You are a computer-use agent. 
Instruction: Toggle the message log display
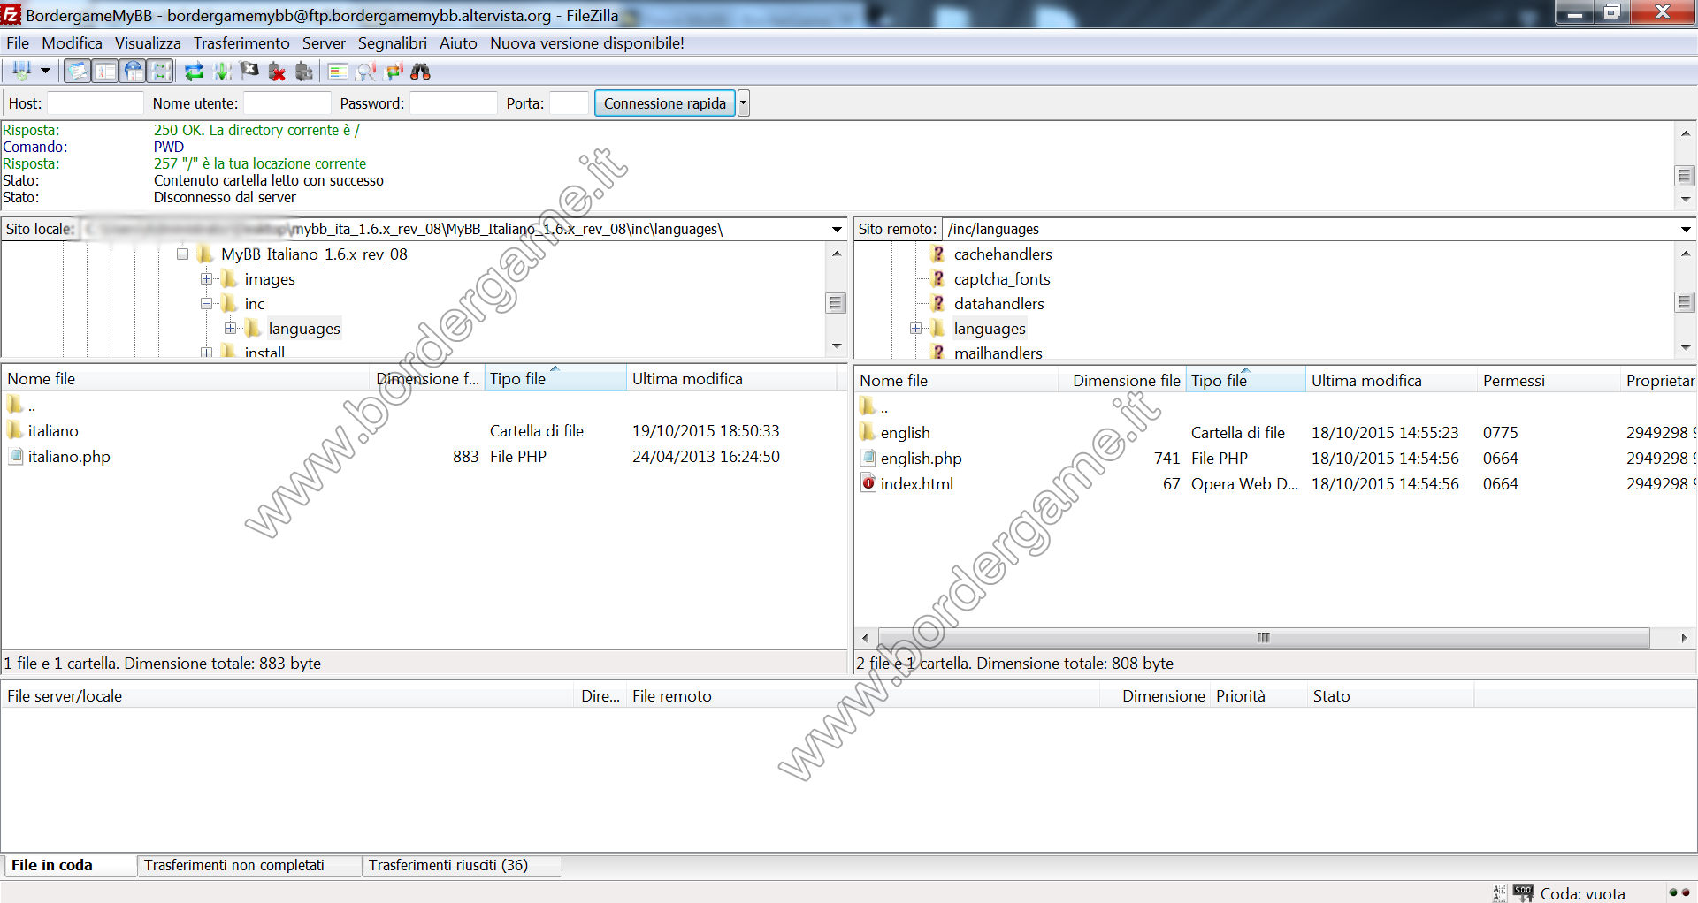click(x=78, y=71)
